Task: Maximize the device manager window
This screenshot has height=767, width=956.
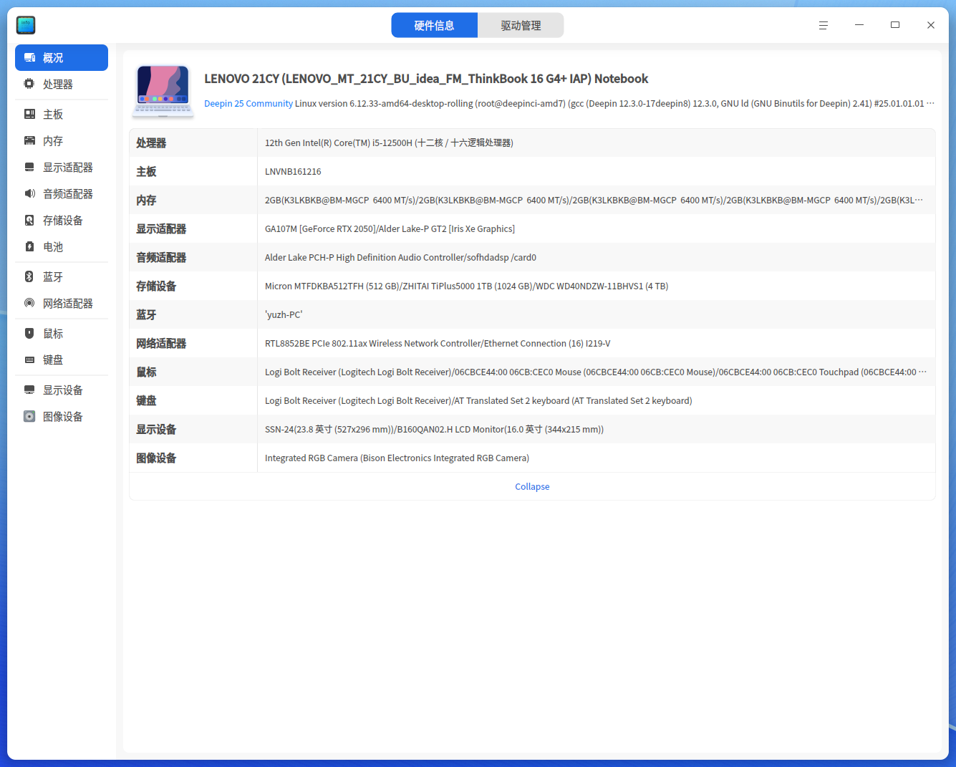Action: pos(895,25)
